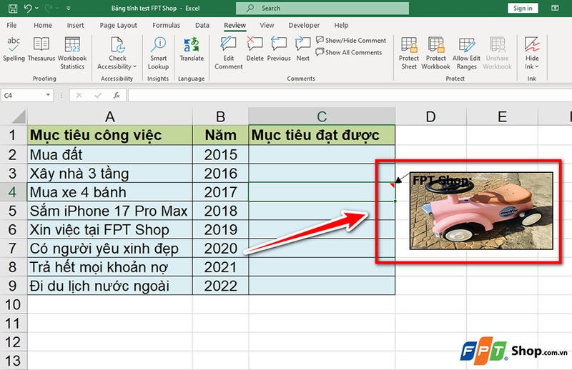Click the Name Box showing C4

tap(23, 96)
